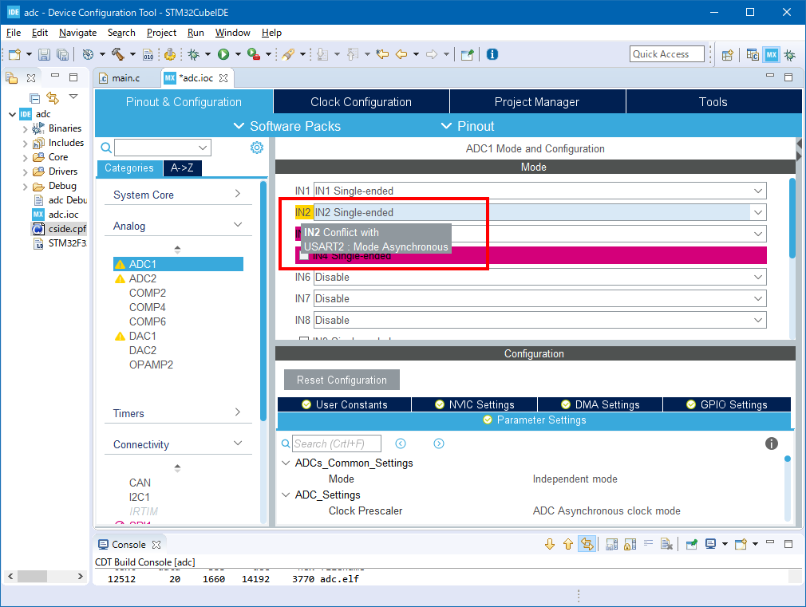Image resolution: width=806 pixels, height=607 pixels.
Task: Click the parameter Search (Ctrl+F) field
Action: pyautogui.click(x=337, y=443)
